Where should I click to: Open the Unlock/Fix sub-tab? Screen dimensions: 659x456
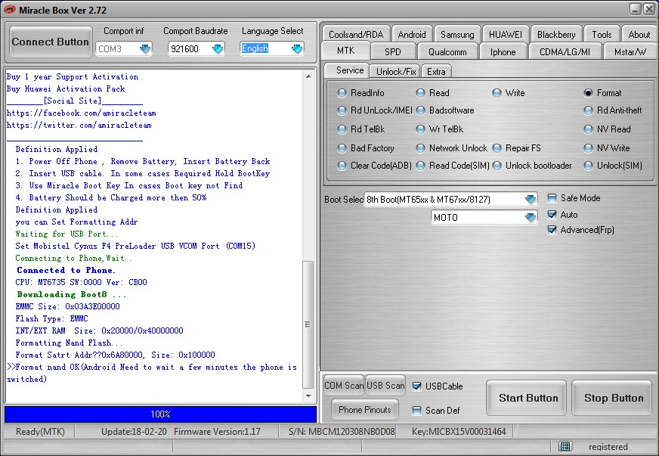(396, 72)
